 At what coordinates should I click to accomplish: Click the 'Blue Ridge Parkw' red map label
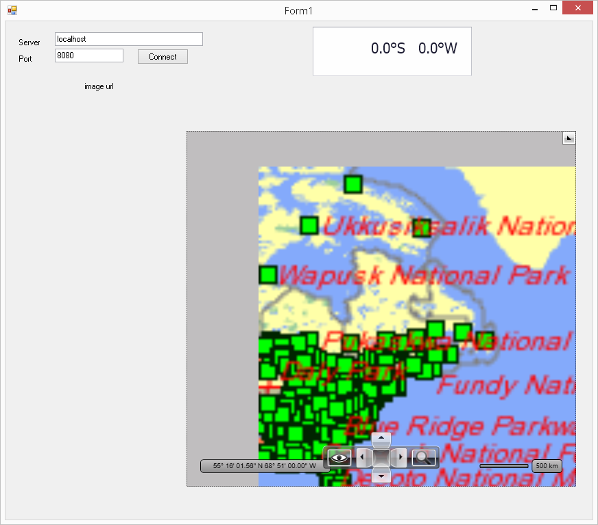point(460,426)
